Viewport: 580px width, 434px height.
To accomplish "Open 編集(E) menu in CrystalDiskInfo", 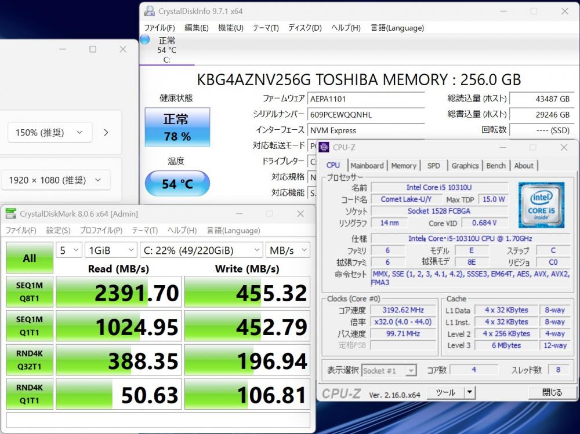I will tap(197, 28).
